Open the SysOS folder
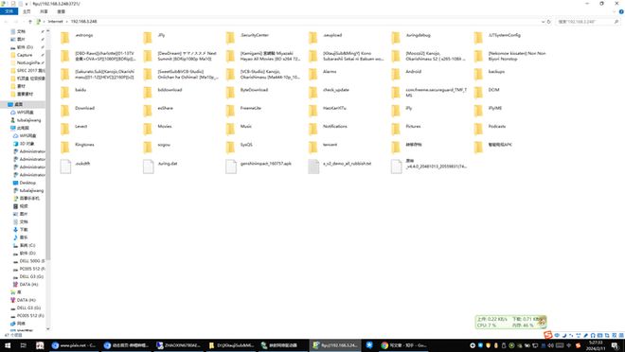This screenshot has height=352, width=625. (240, 148)
